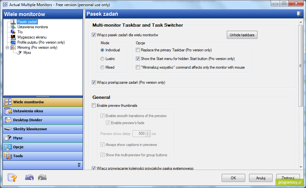Select the Tło tree item
This screenshot has height=188, width=306.
(x=20, y=32)
